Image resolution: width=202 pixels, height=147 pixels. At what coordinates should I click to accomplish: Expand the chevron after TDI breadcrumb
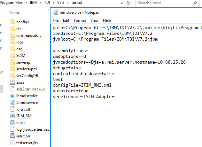(x=53, y=3)
